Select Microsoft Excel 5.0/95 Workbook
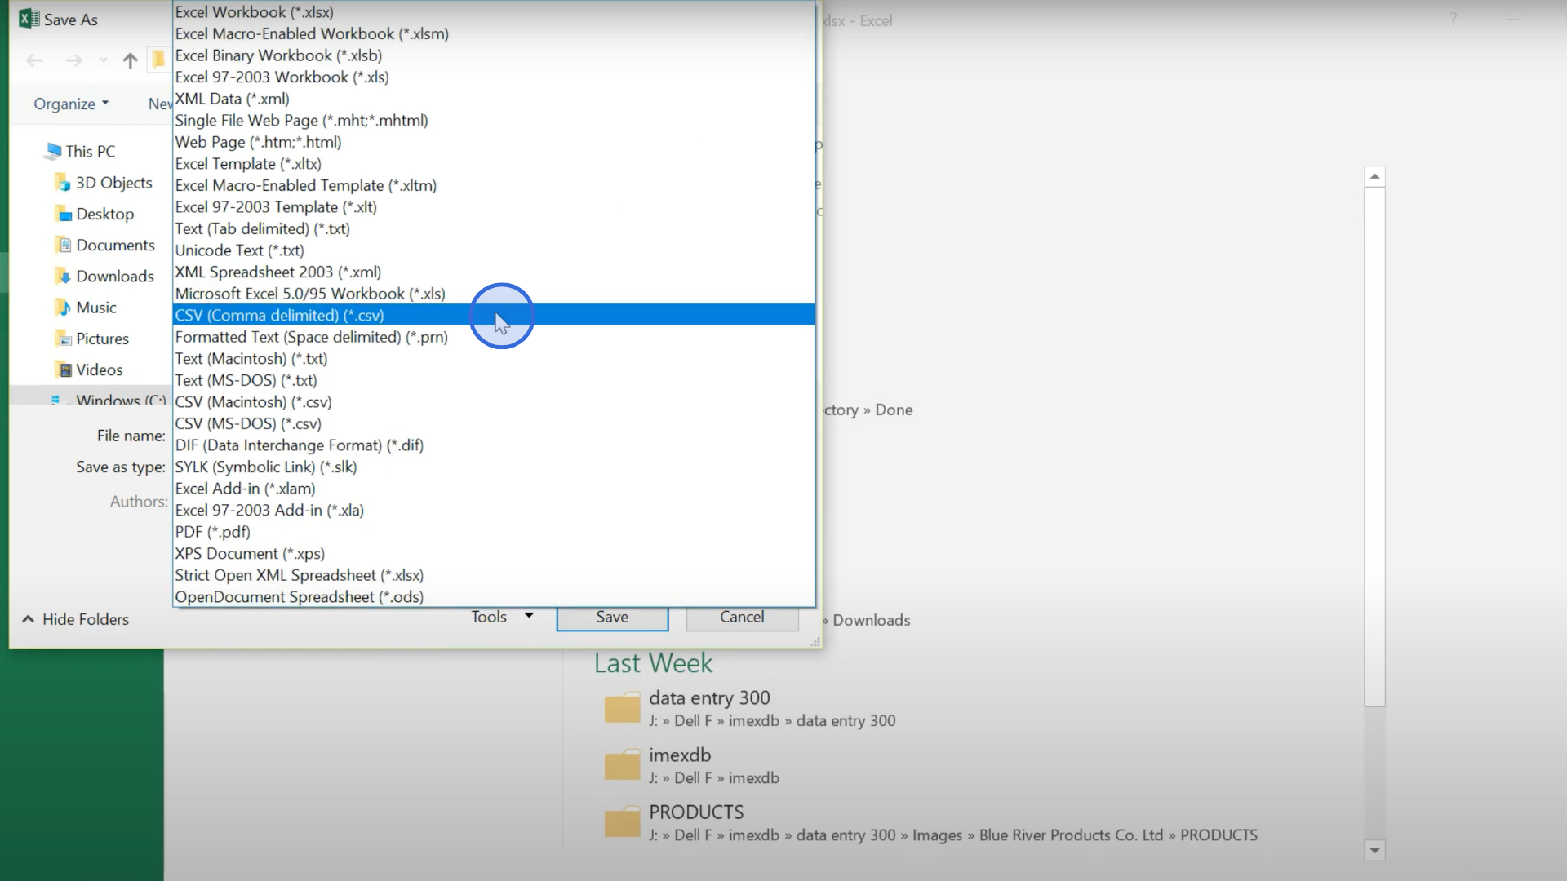Screen dimensions: 1567x881 pyautogui.click(x=494, y=294)
